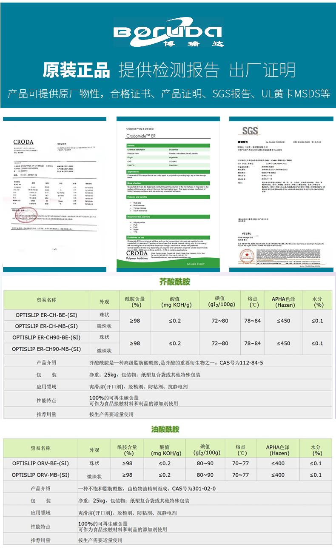
Task: Click the CAS号为301-02-0 description text
Action: coord(147,489)
